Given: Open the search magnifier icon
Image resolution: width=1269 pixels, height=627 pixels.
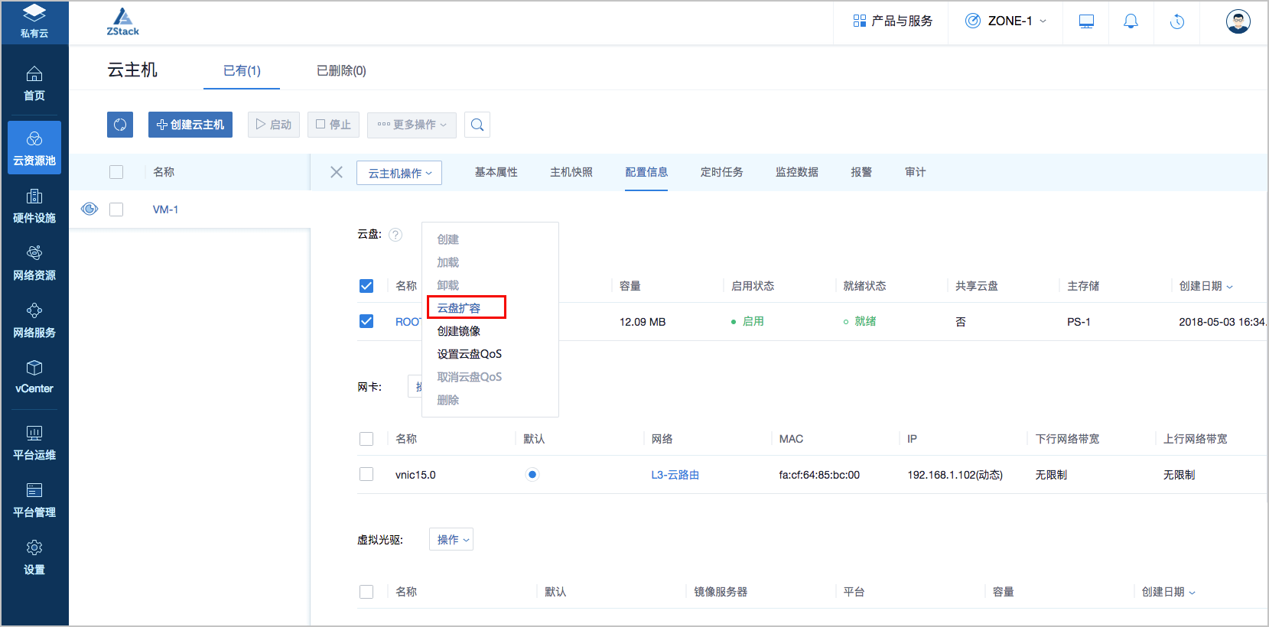Looking at the screenshot, I should coord(477,125).
